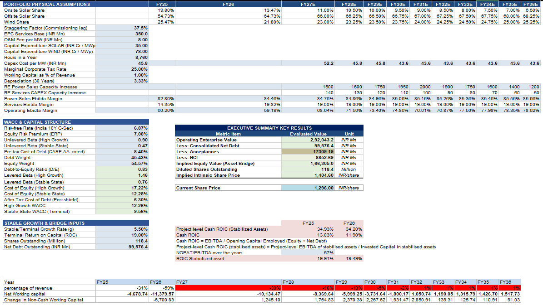This screenshot has height=305, width=543.
Task: Select the FY27E column header cell
Action: tap(308, 4)
